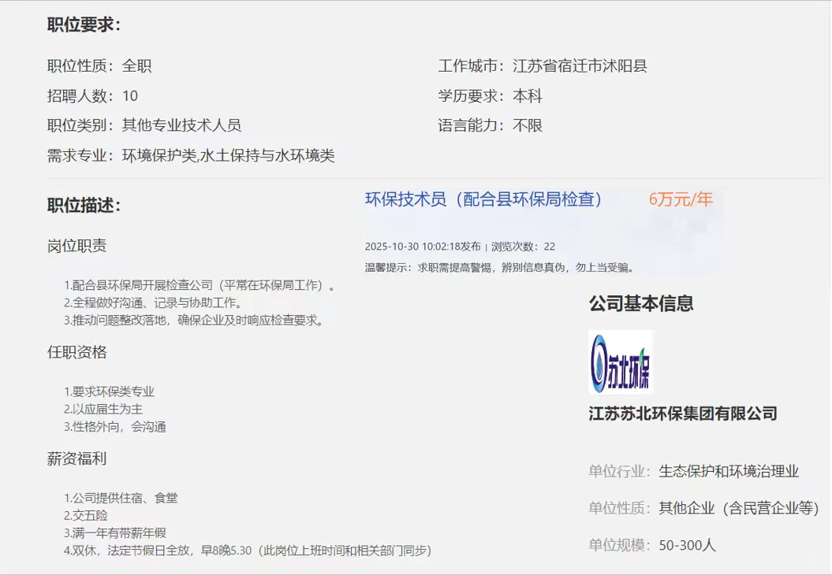
Task: Click the education requirement 本科
Action: 528,95
